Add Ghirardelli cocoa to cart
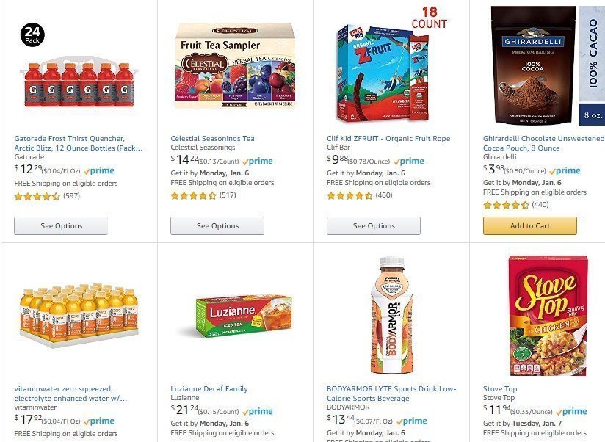This screenshot has width=605, height=442. 530,225
